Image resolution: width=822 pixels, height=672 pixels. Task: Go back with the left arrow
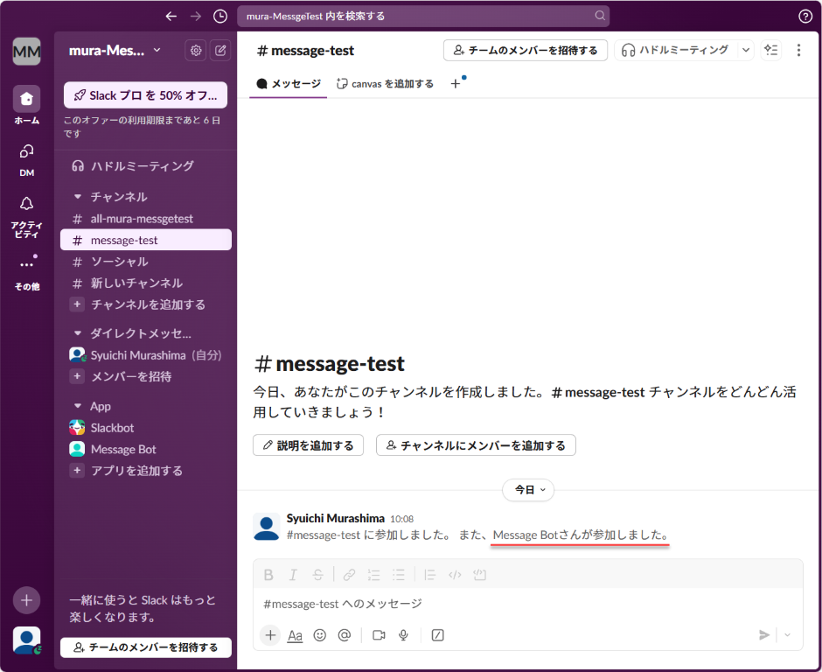click(x=171, y=17)
